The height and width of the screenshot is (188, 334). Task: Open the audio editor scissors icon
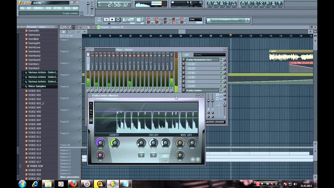pyautogui.click(x=261, y=4)
